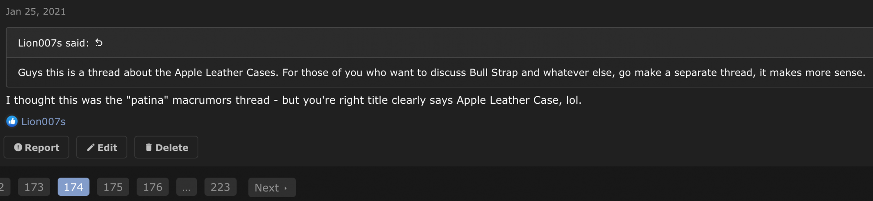The width and height of the screenshot is (873, 201).
Task: Click the partially visible page button before 173
Action: click(3, 187)
